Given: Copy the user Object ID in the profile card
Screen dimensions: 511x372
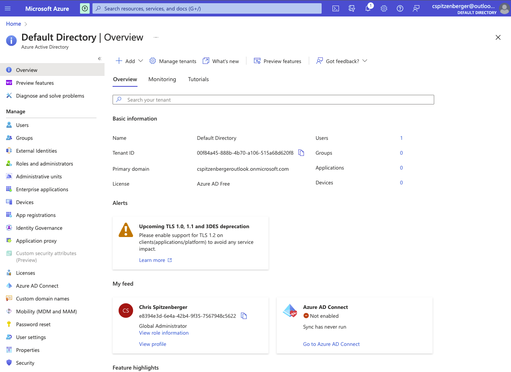Looking at the screenshot, I should tap(244, 316).
